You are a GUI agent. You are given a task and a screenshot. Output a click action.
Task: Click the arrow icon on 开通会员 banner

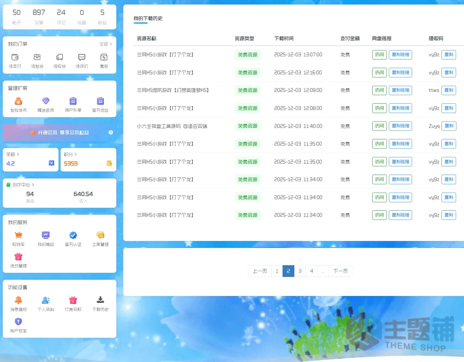click(111, 133)
